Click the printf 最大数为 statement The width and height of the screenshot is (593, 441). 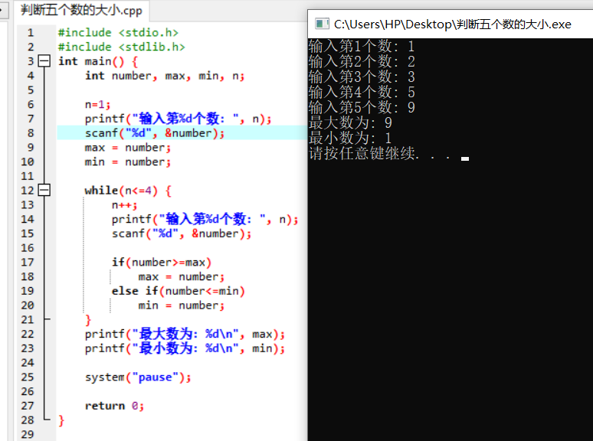[x=185, y=334]
